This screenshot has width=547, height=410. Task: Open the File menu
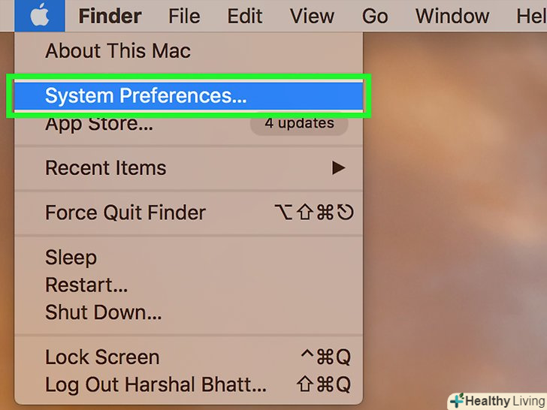click(x=184, y=16)
